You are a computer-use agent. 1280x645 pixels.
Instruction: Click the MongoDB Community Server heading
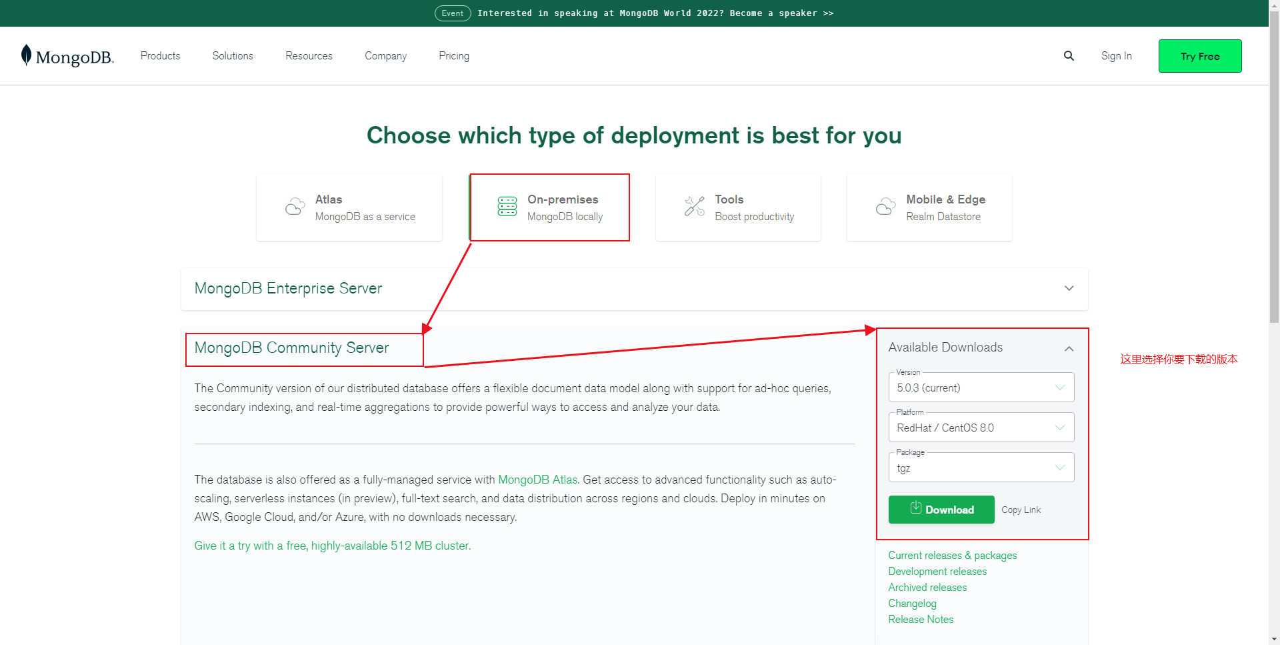[291, 348]
